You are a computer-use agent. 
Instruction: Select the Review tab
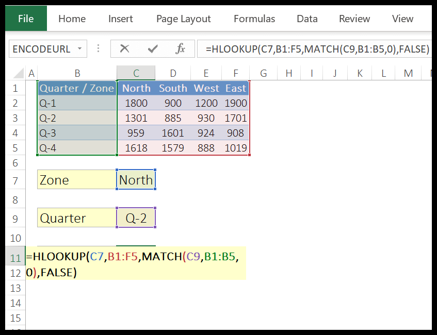tap(354, 19)
